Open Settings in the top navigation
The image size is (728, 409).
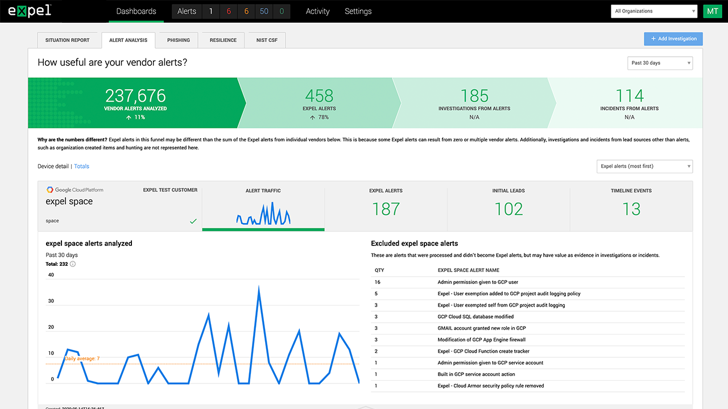click(358, 11)
